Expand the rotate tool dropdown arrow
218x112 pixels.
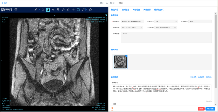pyautogui.click(x=86, y=10)
